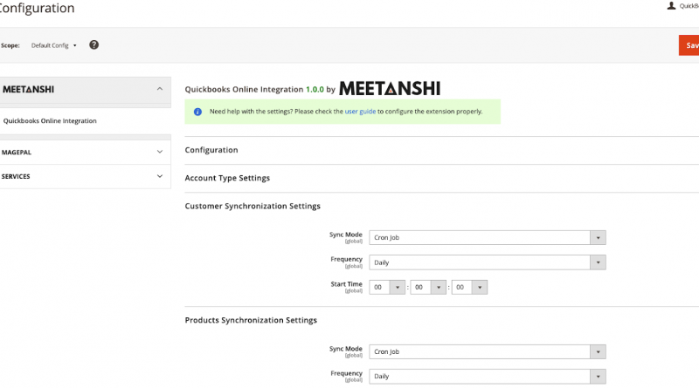Open the Default Config scope dropdown
The height and width of the screenshot is (388, 699).
pos(54,45)
